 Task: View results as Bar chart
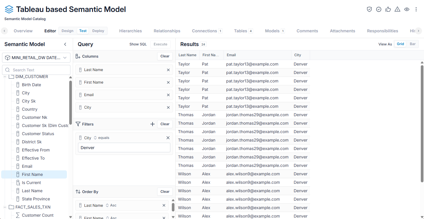pos(413,44)
